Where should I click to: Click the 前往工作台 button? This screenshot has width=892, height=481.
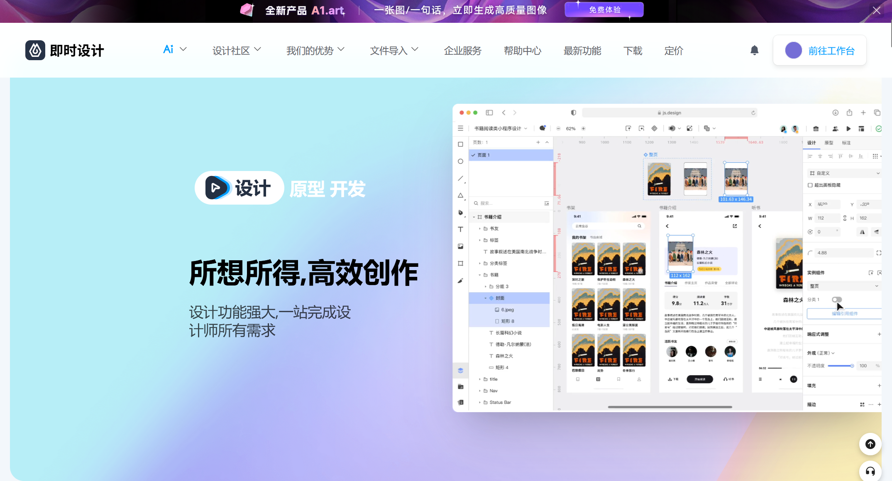tap(820, 50)
